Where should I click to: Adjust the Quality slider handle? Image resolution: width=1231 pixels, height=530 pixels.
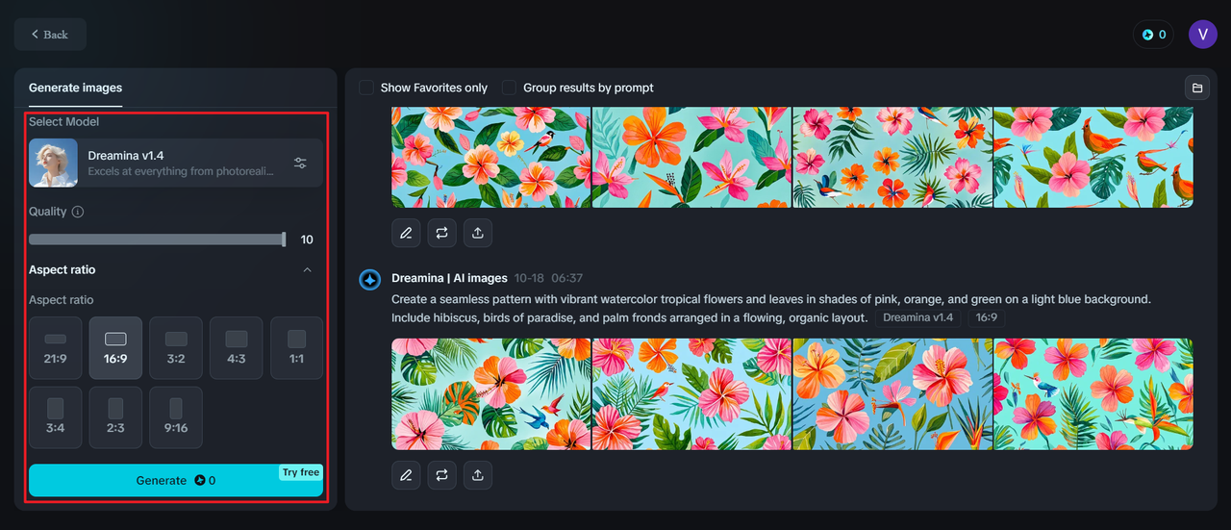pyautogui.click(x=284, y=240)
